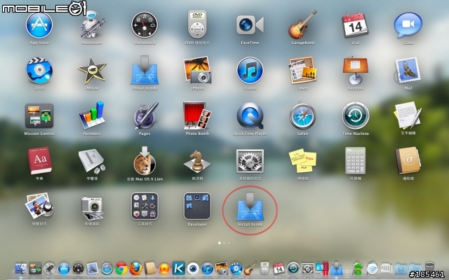Open the Preview app with photos and loupe

[x=39, y=206]
